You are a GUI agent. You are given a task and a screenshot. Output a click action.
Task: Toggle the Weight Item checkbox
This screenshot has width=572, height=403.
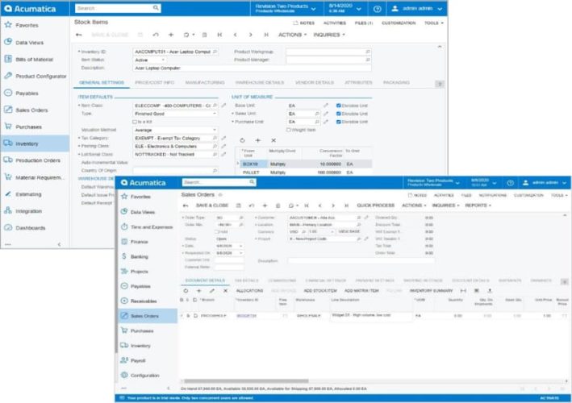[288, 130]
